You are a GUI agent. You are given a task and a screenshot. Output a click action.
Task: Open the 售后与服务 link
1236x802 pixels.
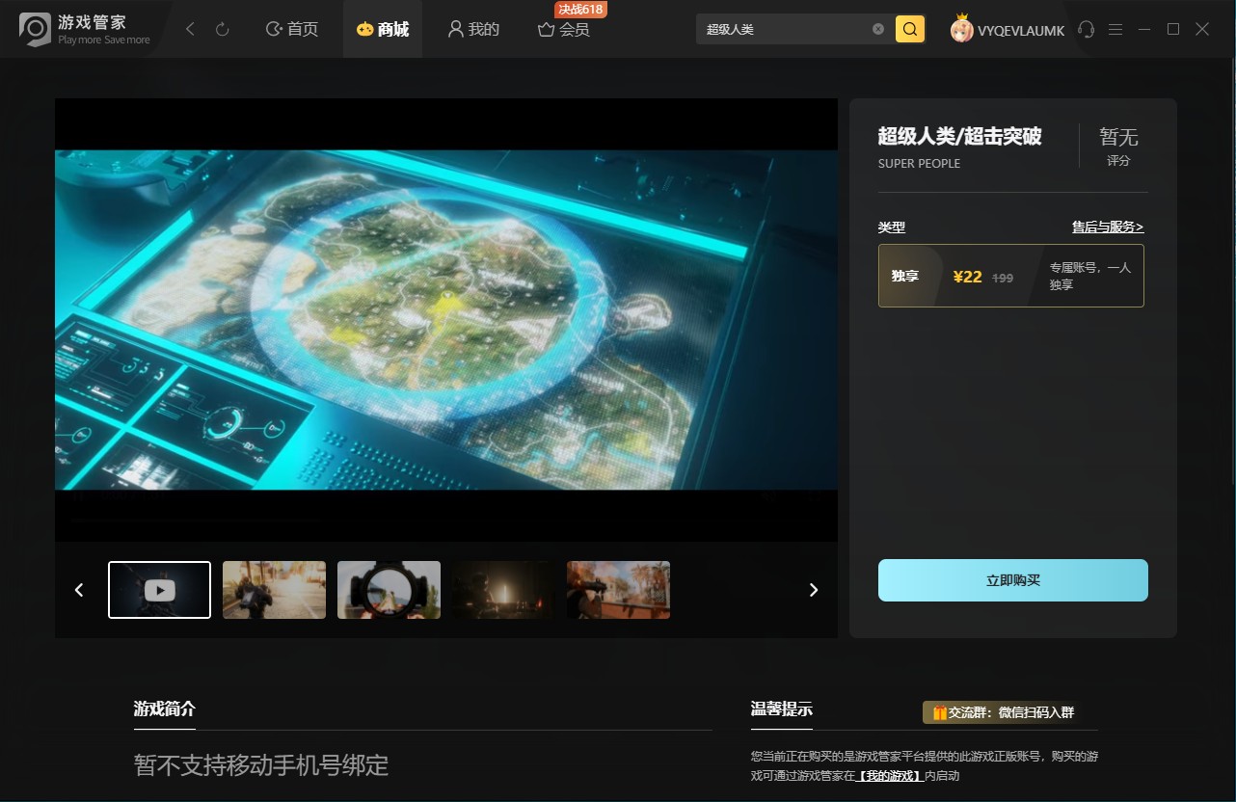(x=1108, y=227)
